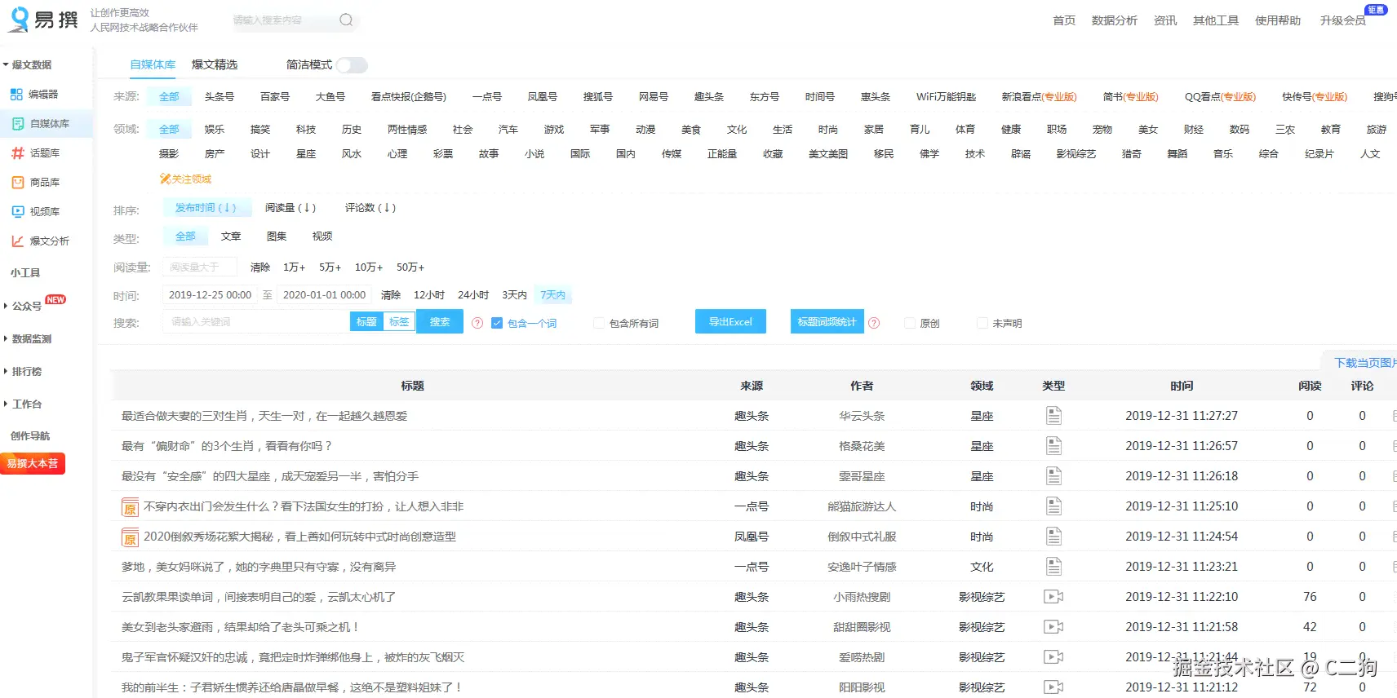
Task: Filter field by 娱乐
Action: (214, 130)
